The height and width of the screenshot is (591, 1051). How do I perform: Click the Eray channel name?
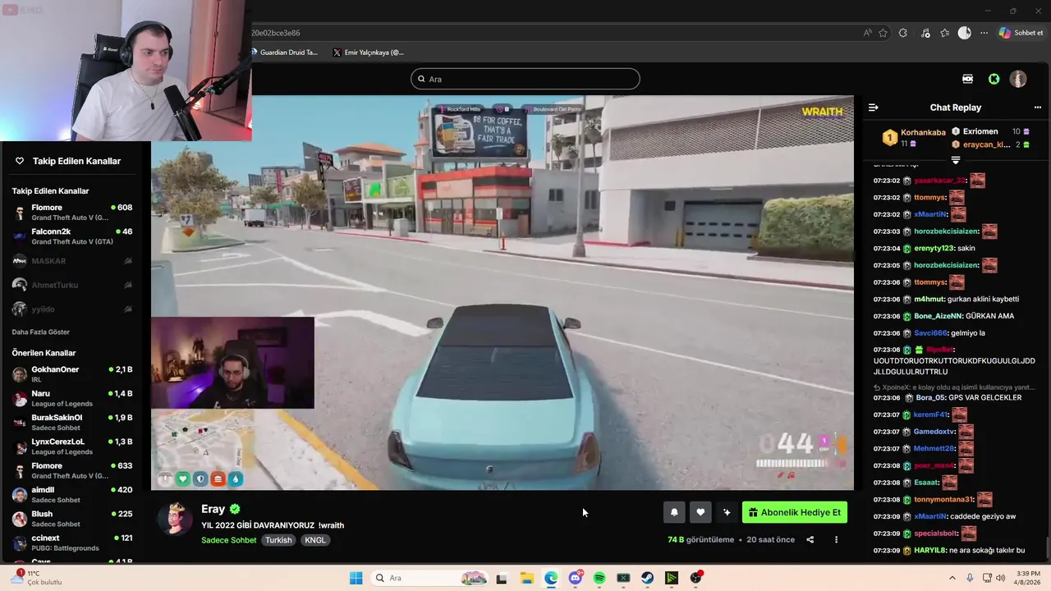pos(213,509)
